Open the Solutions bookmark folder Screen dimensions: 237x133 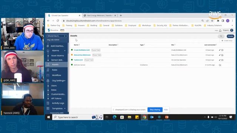(x=117, y=25)
